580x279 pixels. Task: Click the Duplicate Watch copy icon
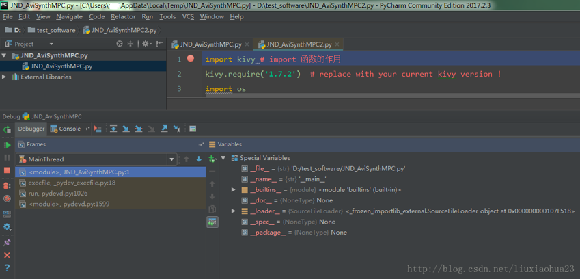(212, 209)
